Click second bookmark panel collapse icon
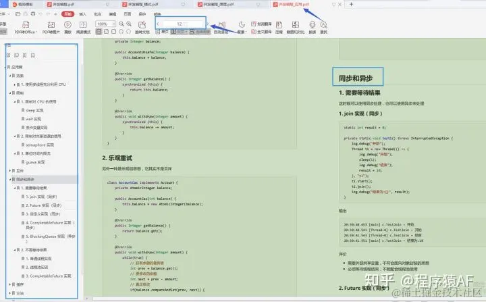486x302 pixels. [16, 55]
